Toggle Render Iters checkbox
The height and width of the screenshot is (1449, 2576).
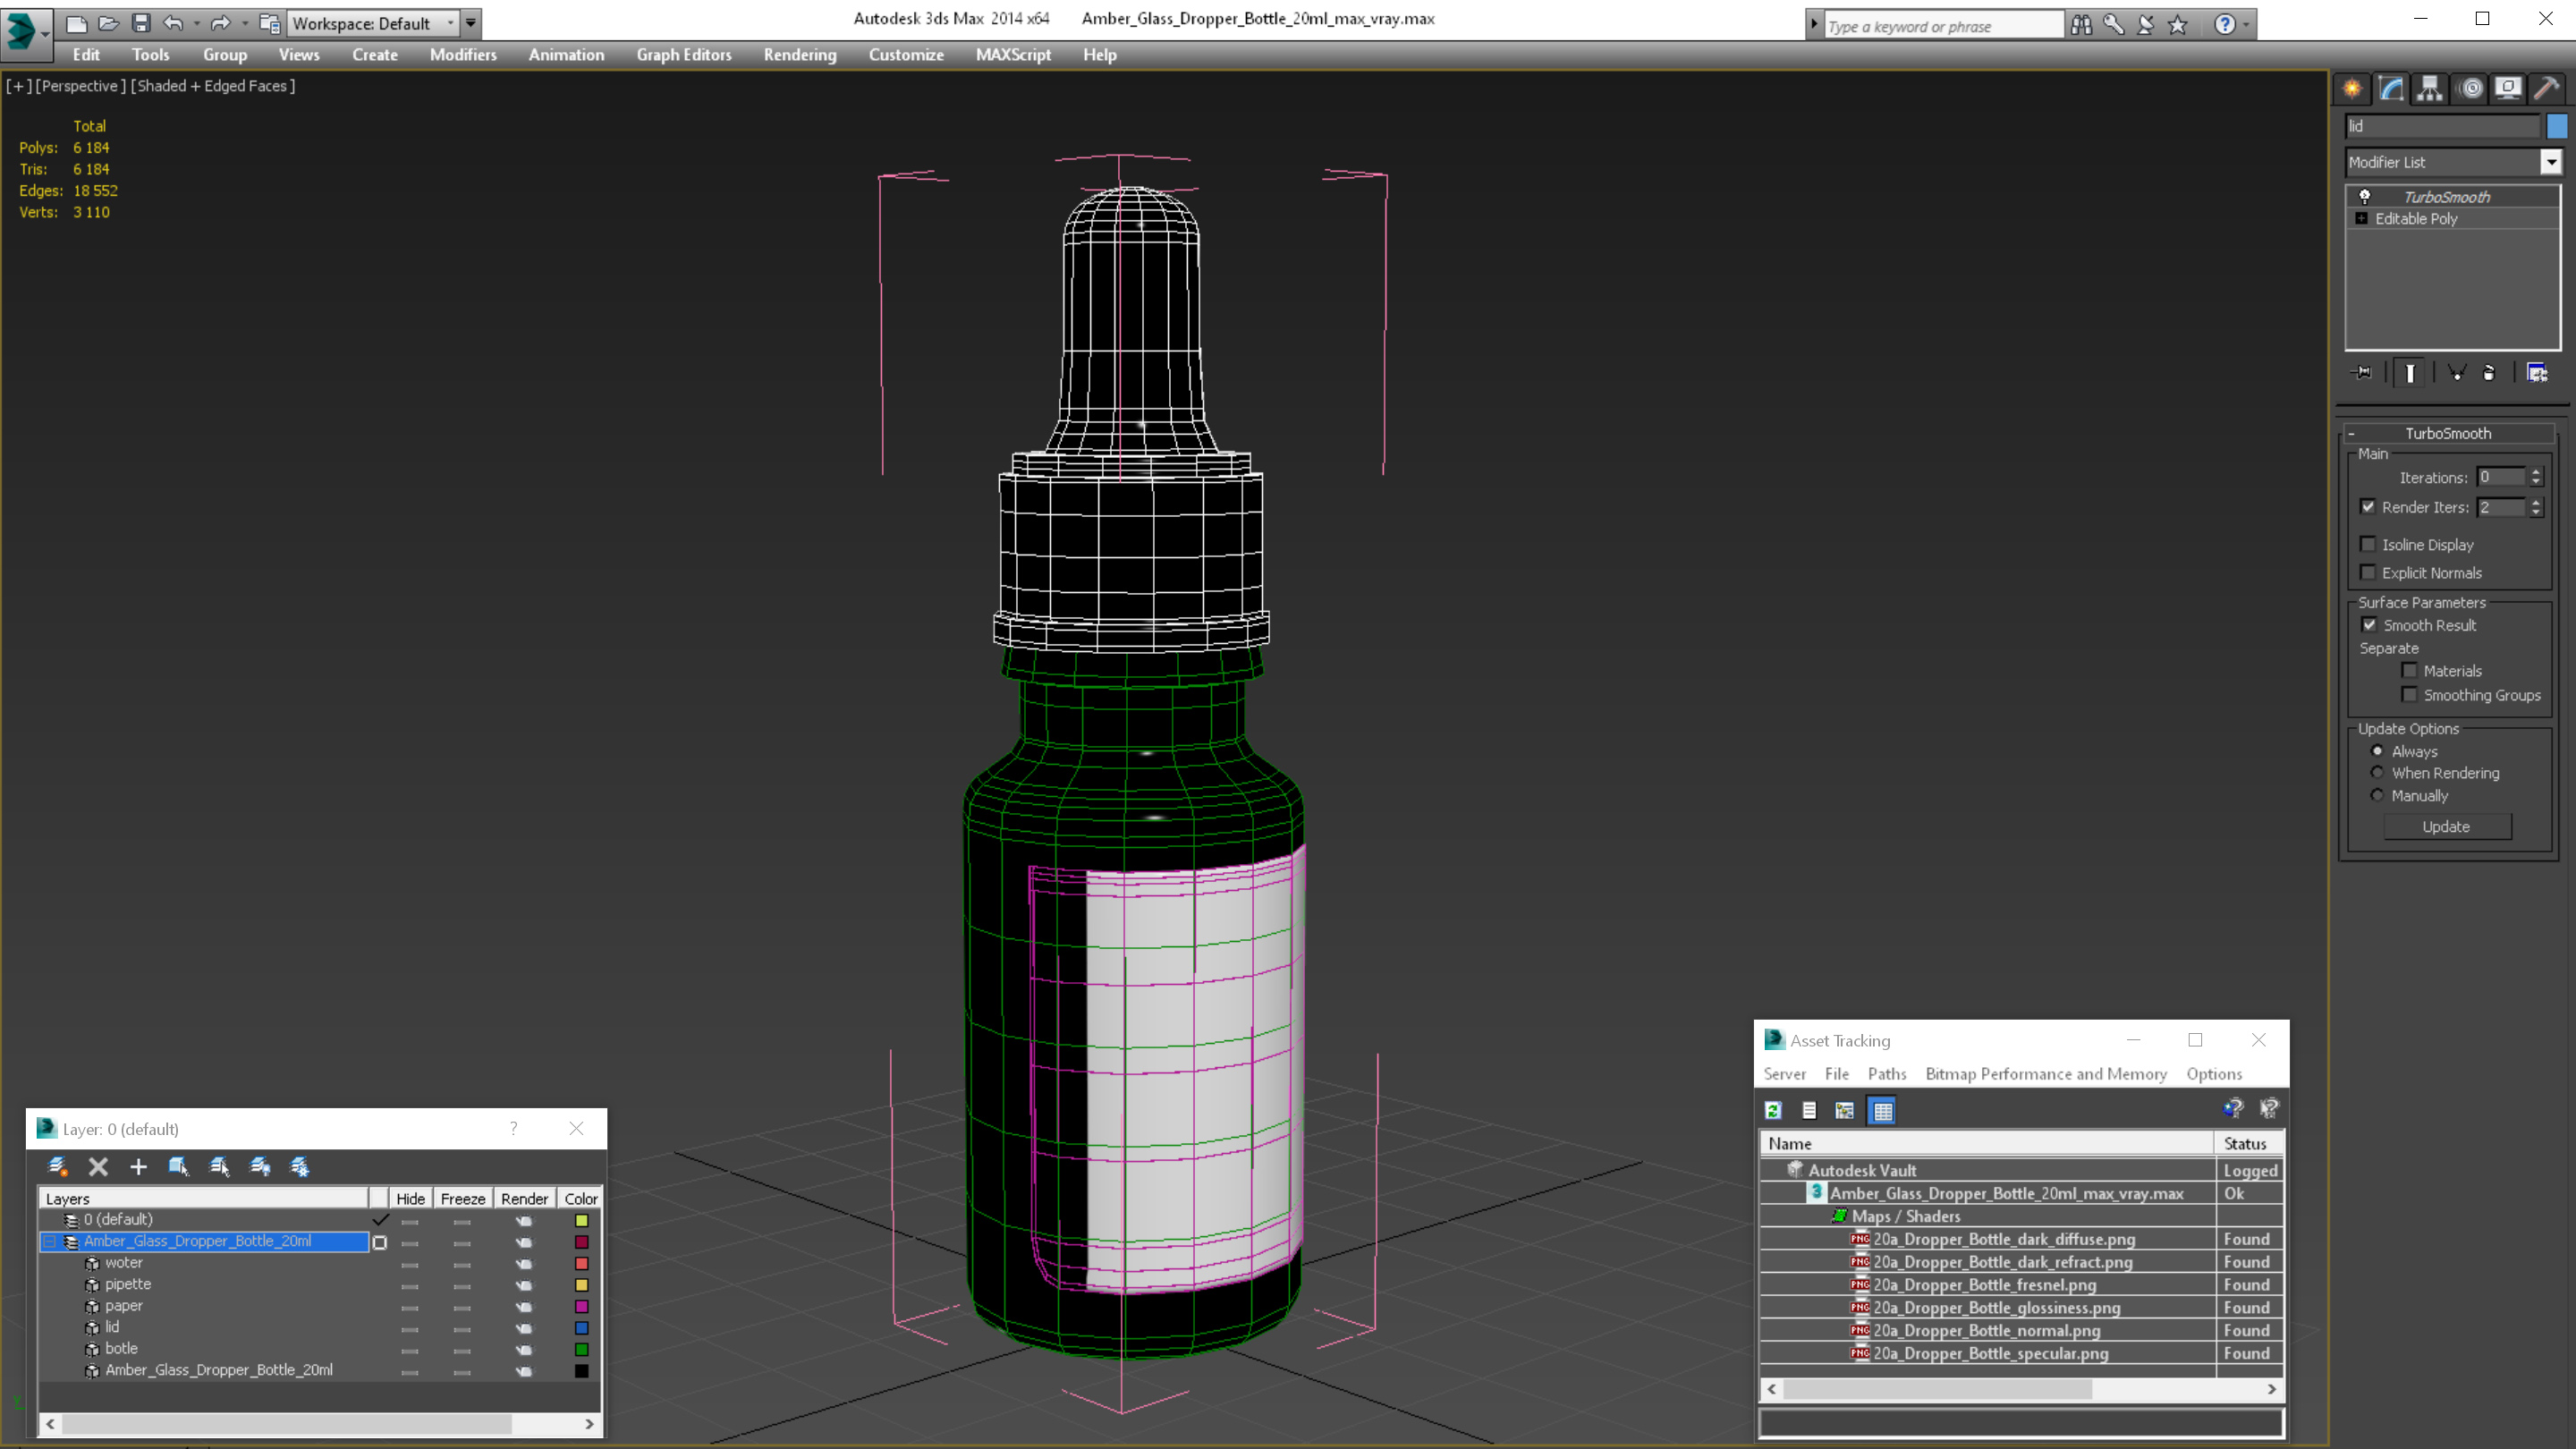click(x=2368, y=507)
